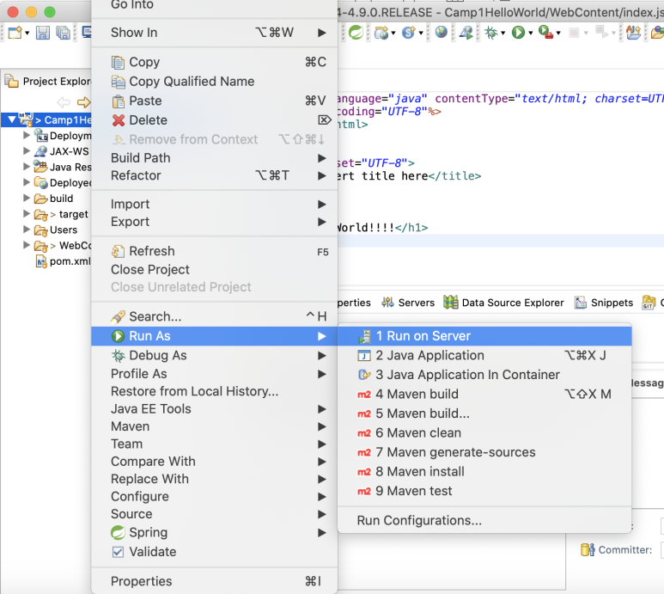The height and width of the screenshot is (594, 664).
Task: Open the Team submenu
Action: point(214,444)
